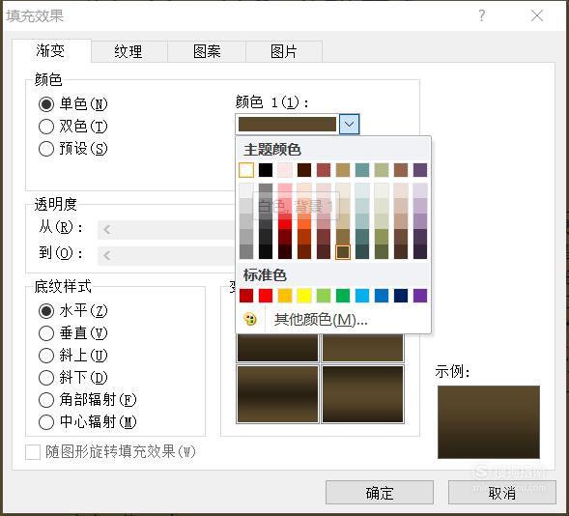
Task: Choose 垂直(V) shading style
Action: pos(73,333)
